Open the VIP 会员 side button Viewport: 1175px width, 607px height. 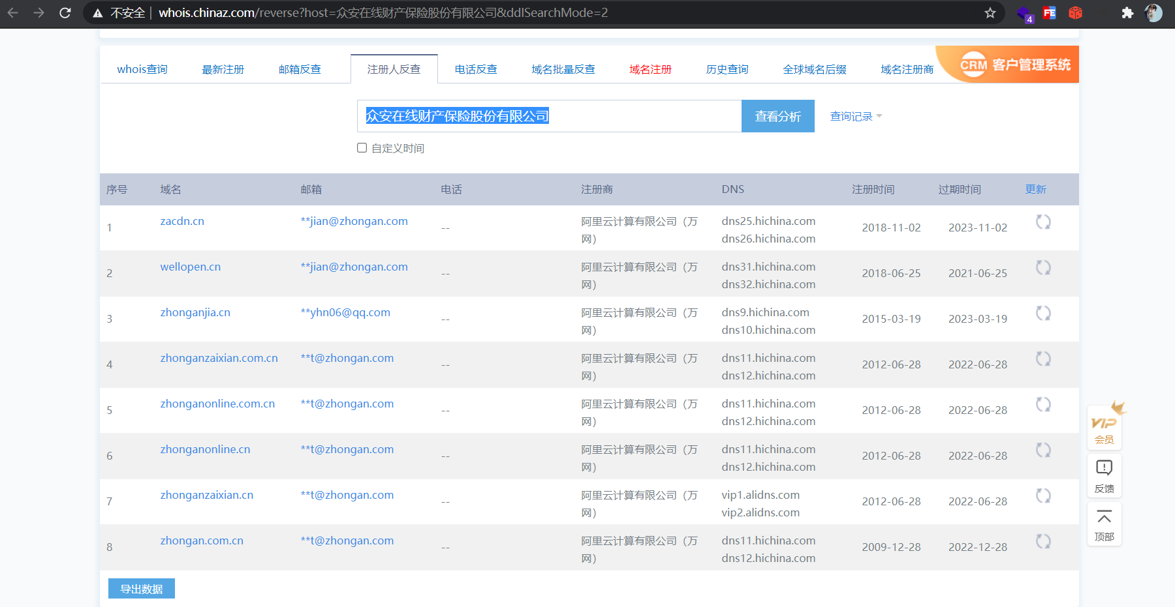[1104, 427]
